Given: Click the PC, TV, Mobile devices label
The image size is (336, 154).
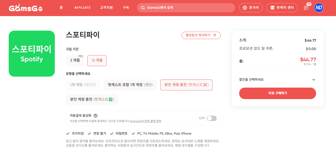Looking at the screenshot, I should pyautogui.click(x=164, y=134).
